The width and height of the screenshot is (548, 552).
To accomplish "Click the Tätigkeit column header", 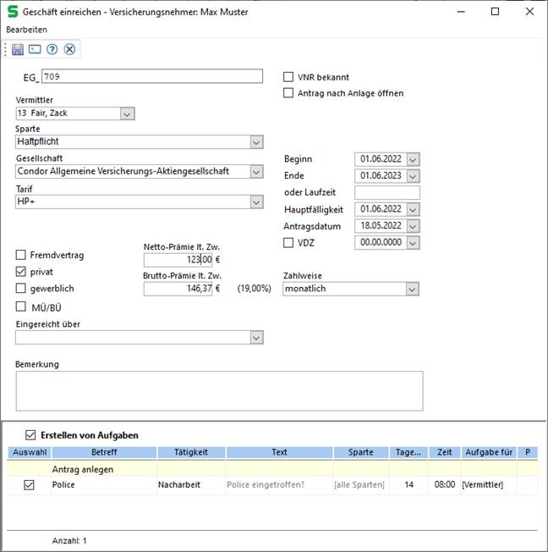I will [190, 452].
